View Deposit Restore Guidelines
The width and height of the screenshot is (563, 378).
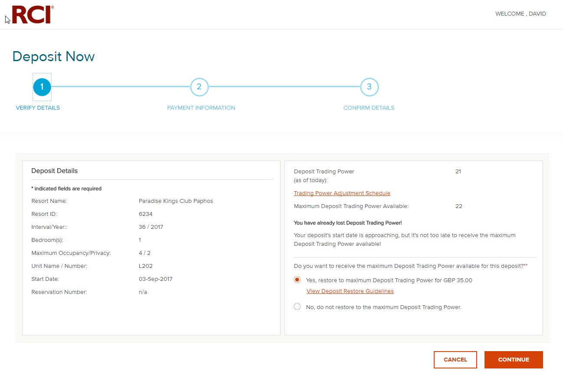[x=350, y=291]
